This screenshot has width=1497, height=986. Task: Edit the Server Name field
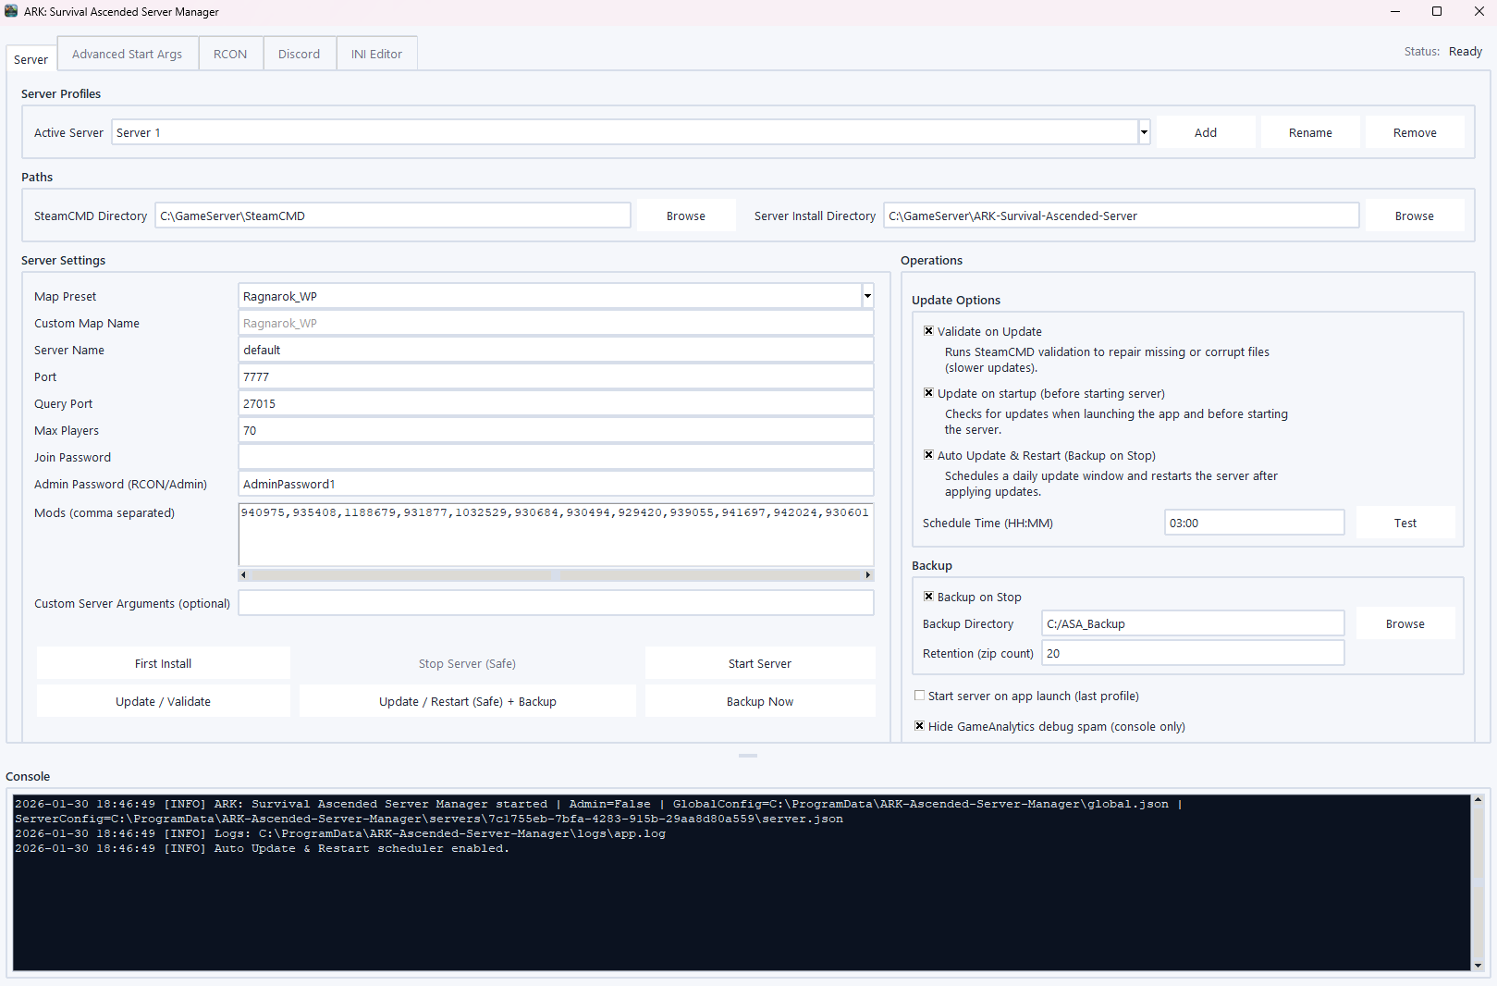click(556, 350)
